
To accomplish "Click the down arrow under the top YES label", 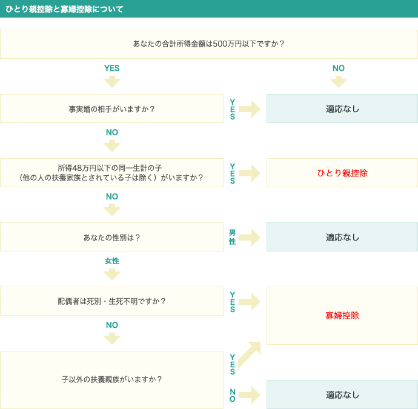I will click(112, 82).
